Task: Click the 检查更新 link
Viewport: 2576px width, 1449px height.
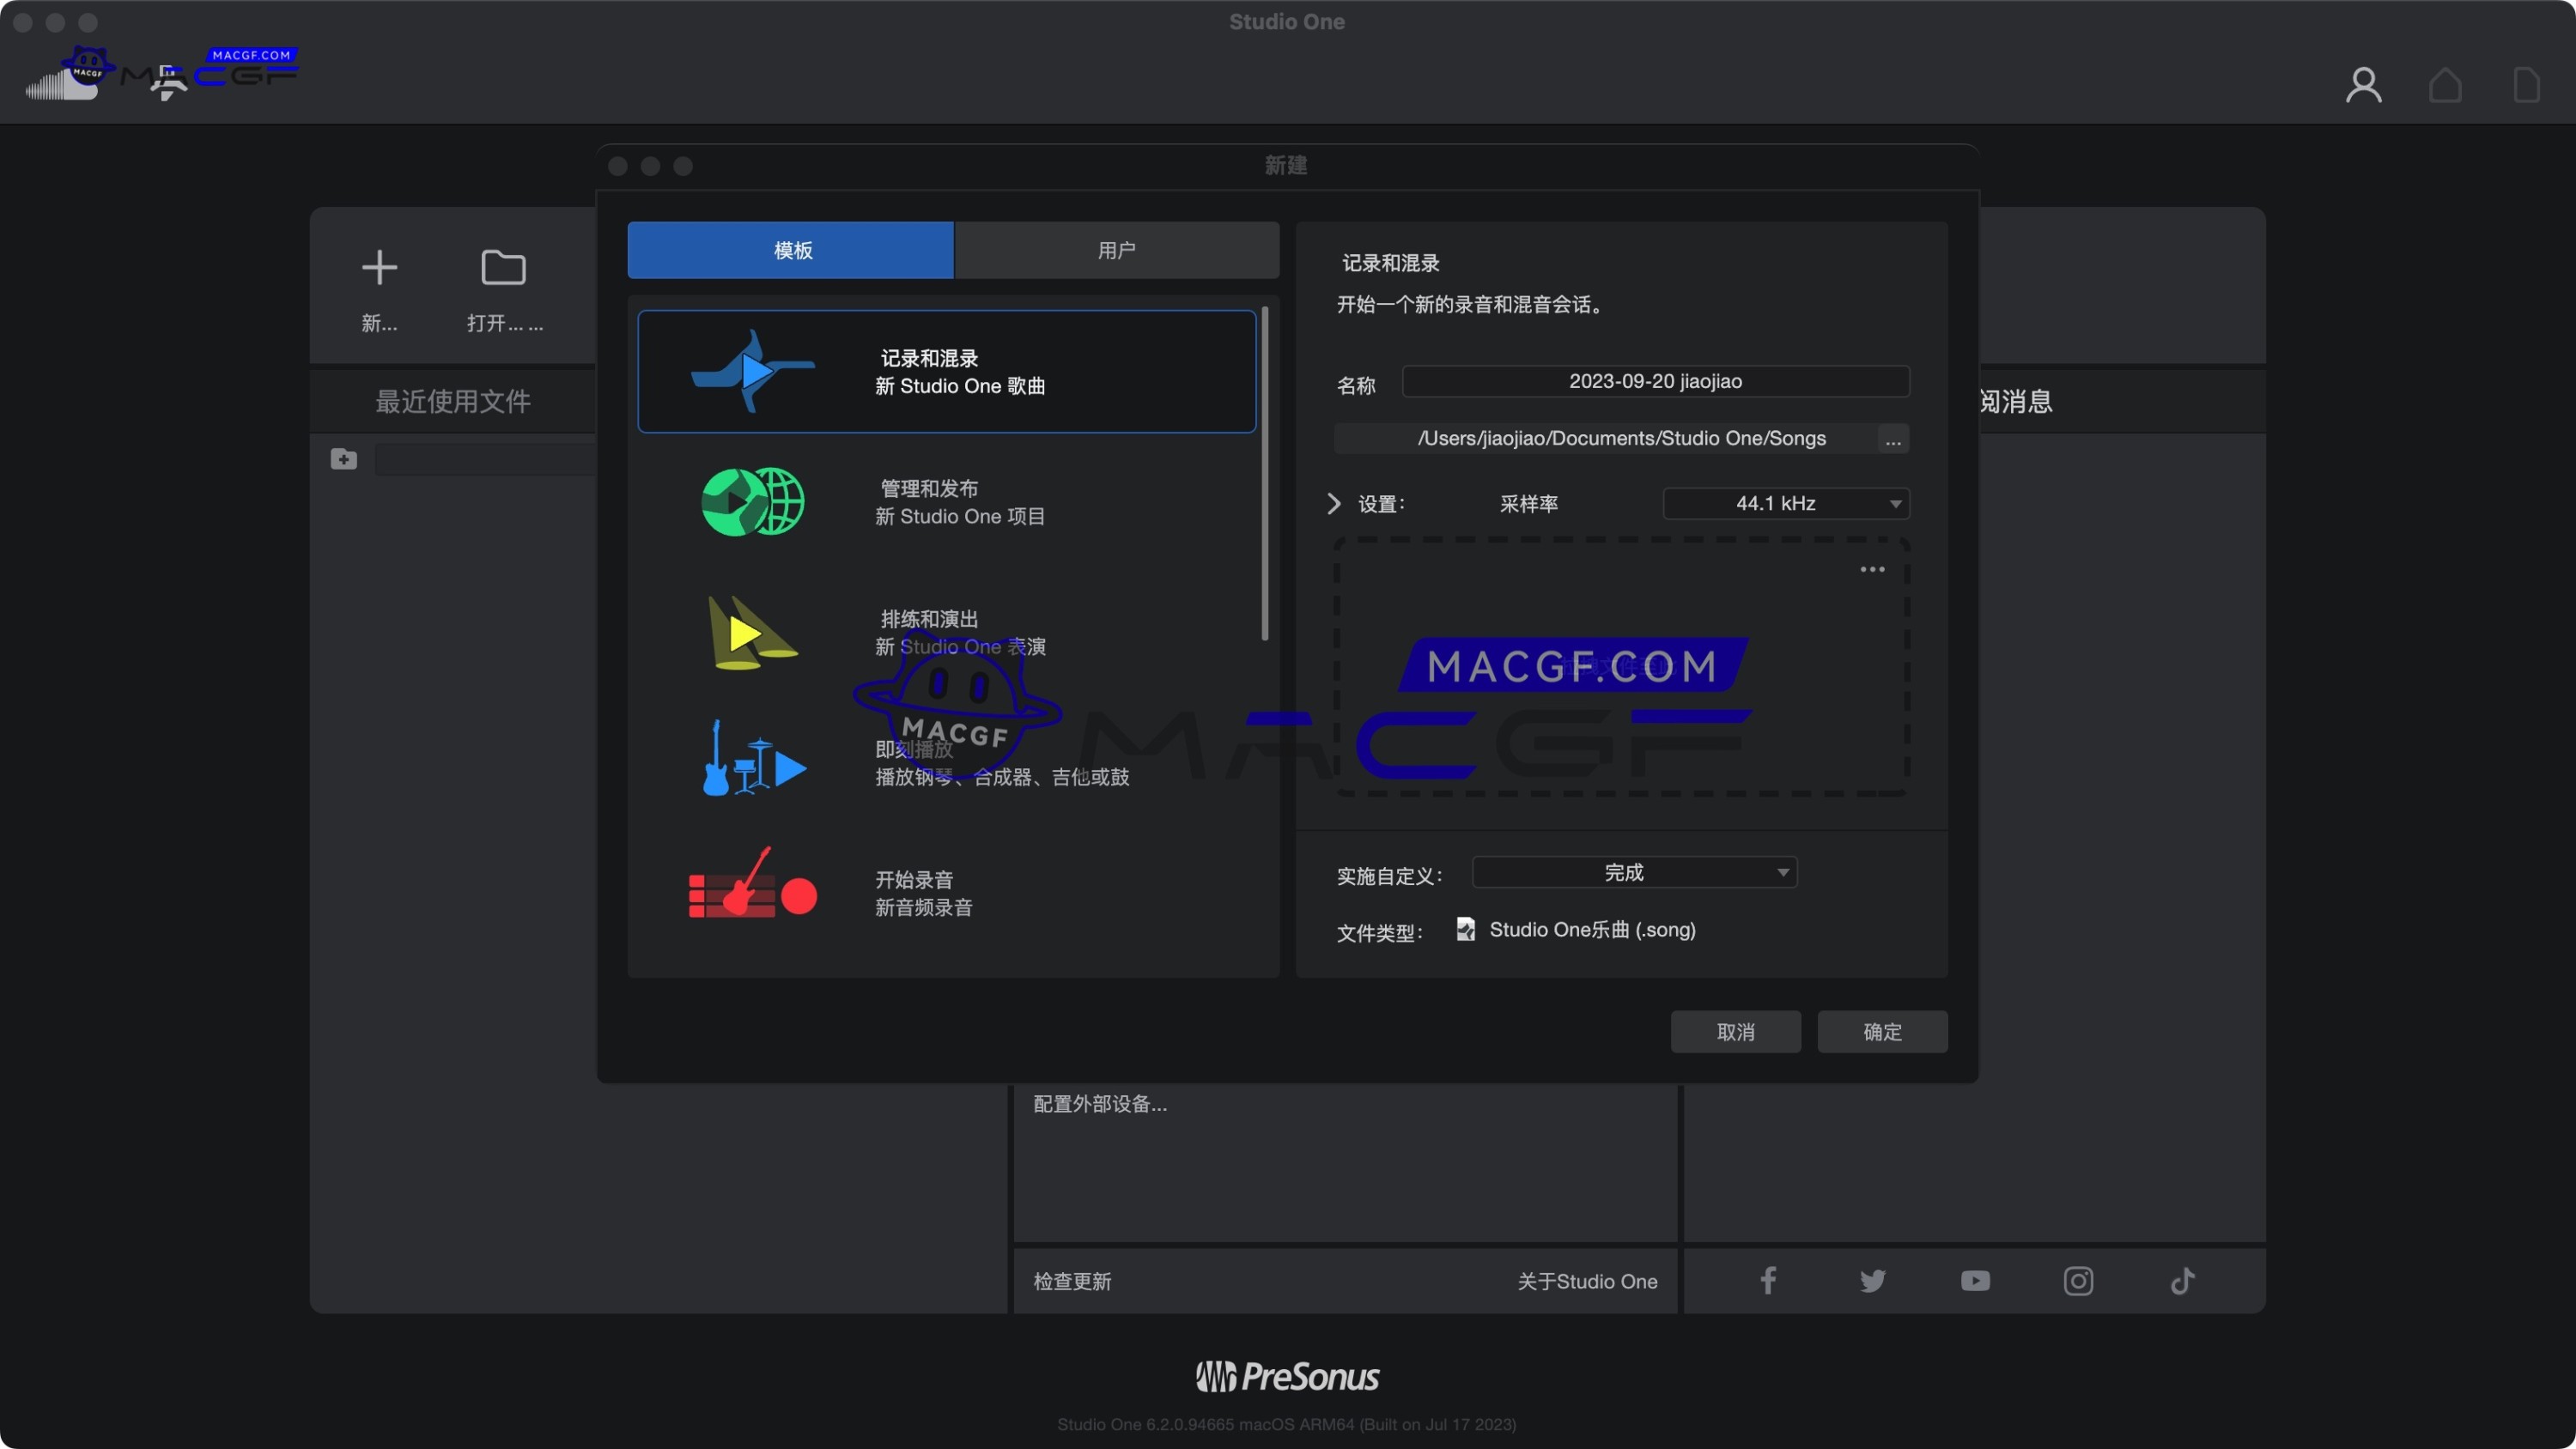Action: [1072, 1281]
